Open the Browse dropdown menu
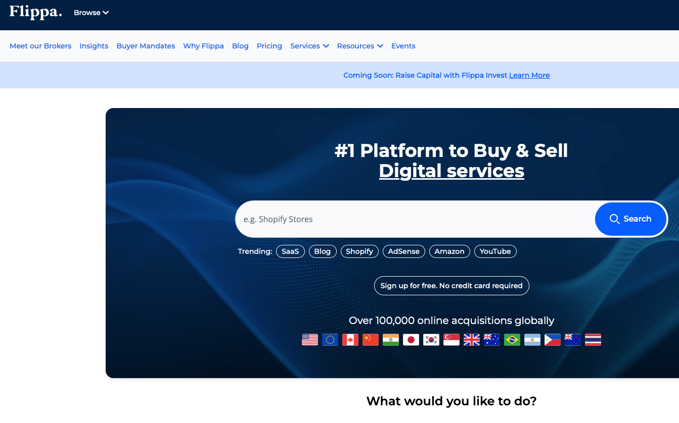679x423 pixels. tap(91, 13)
